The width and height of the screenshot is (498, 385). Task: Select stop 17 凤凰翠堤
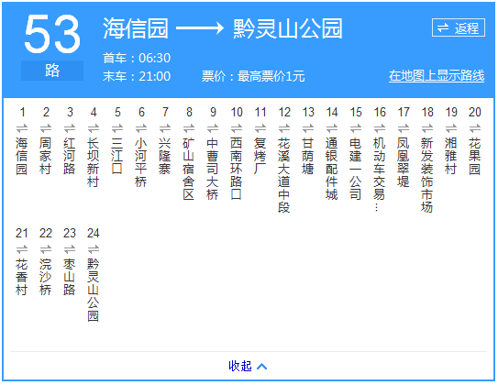[x=403, y=162]
